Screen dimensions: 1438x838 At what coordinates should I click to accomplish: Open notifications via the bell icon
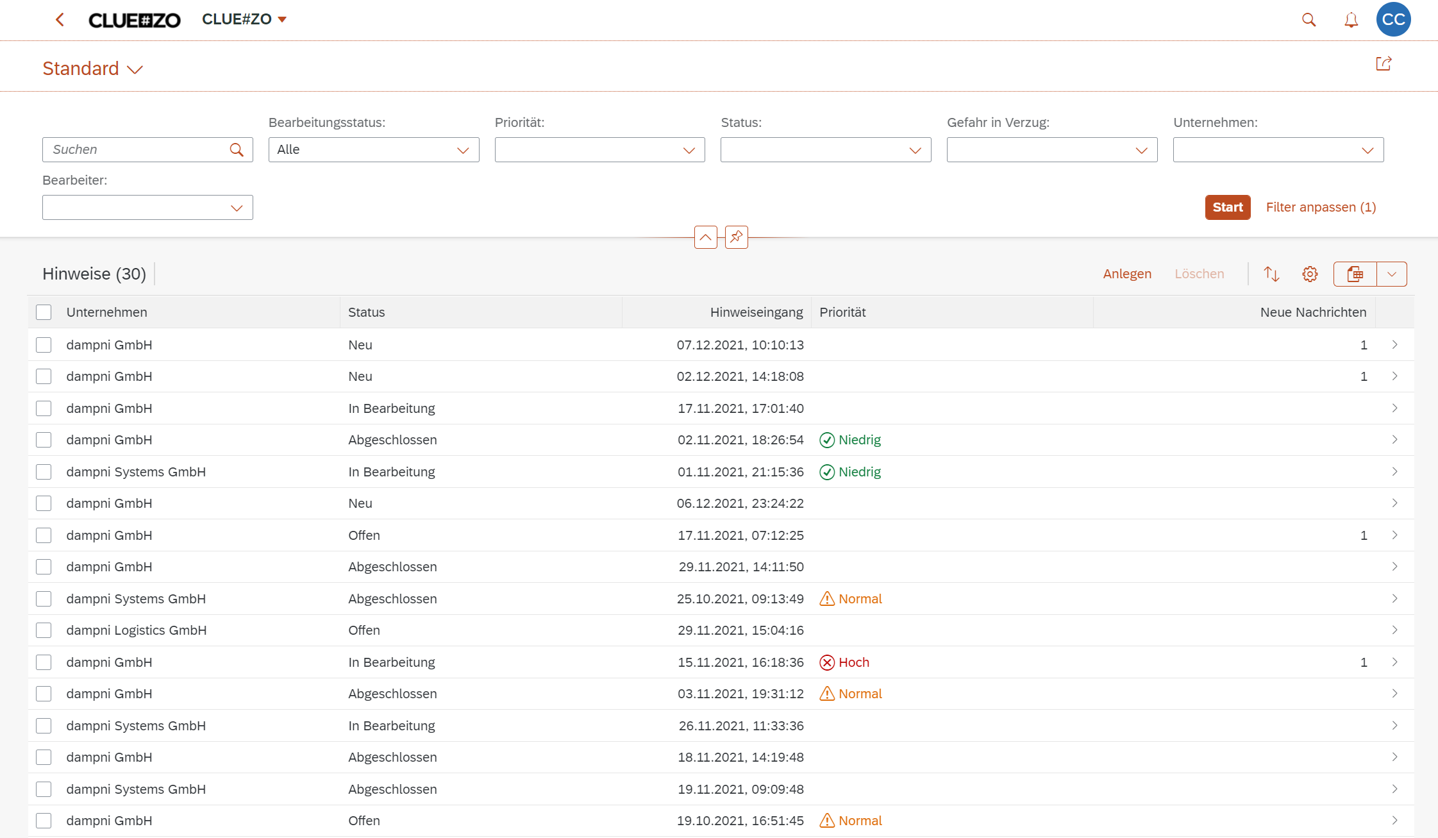[x=1351, y=20]
